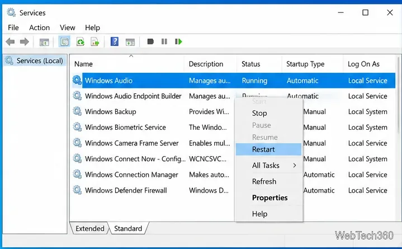Image resolution: width=402 pixels, height=249 pixels.
Task: Click WCNCSVC description cell
Action: tap(208, 159)
